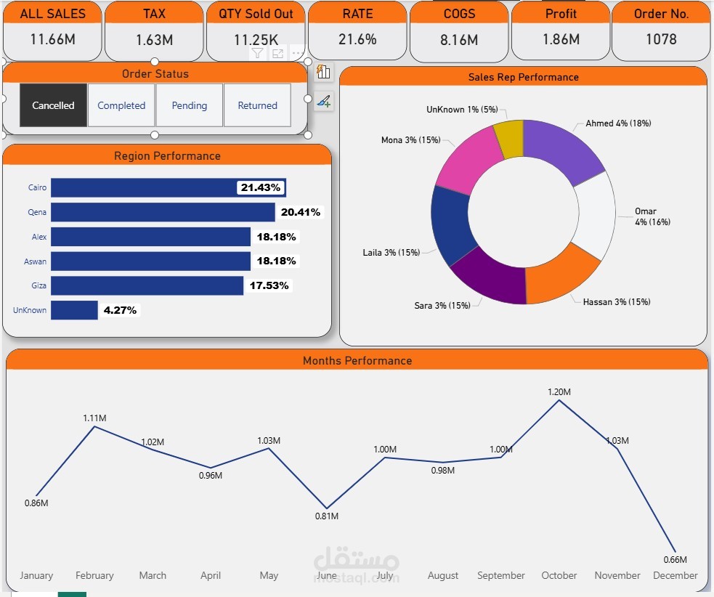Select the Cancelled order status tile
714x597 pixels.
tap(53, 105)
